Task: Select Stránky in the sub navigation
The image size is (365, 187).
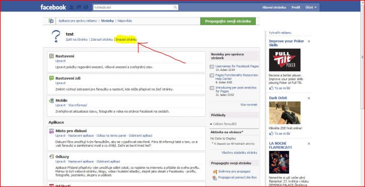Action: tap(107, 21)
